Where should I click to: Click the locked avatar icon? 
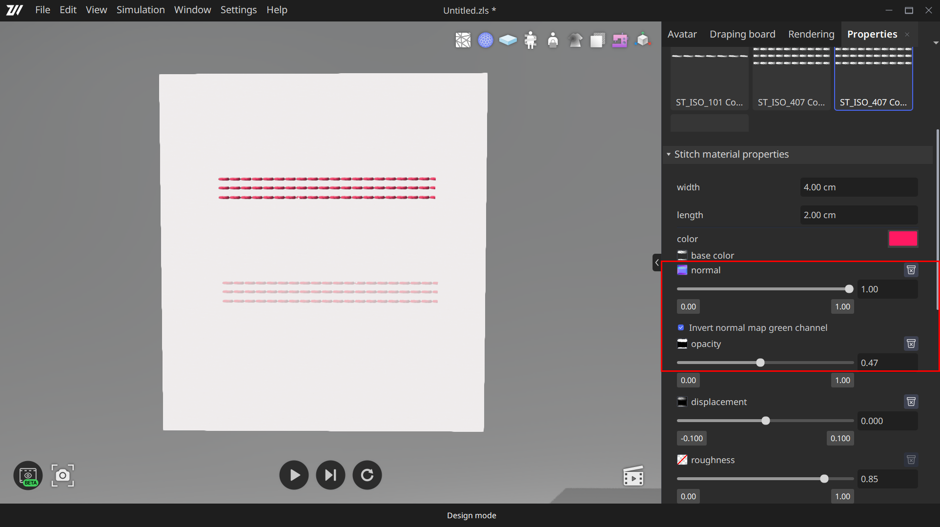tap(552, 40)
